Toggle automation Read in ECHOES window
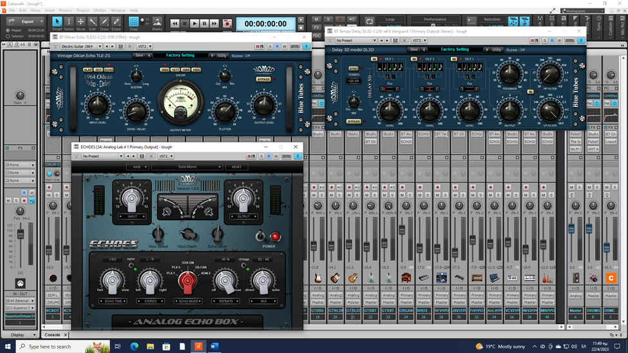The image size is (628, 353). click(269, 157)
